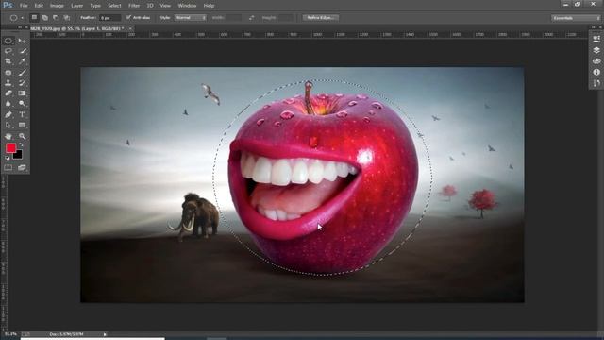This screenshot has width=604, height=340.
Task: Collapse the toolbox to single column
Action: 20,27
